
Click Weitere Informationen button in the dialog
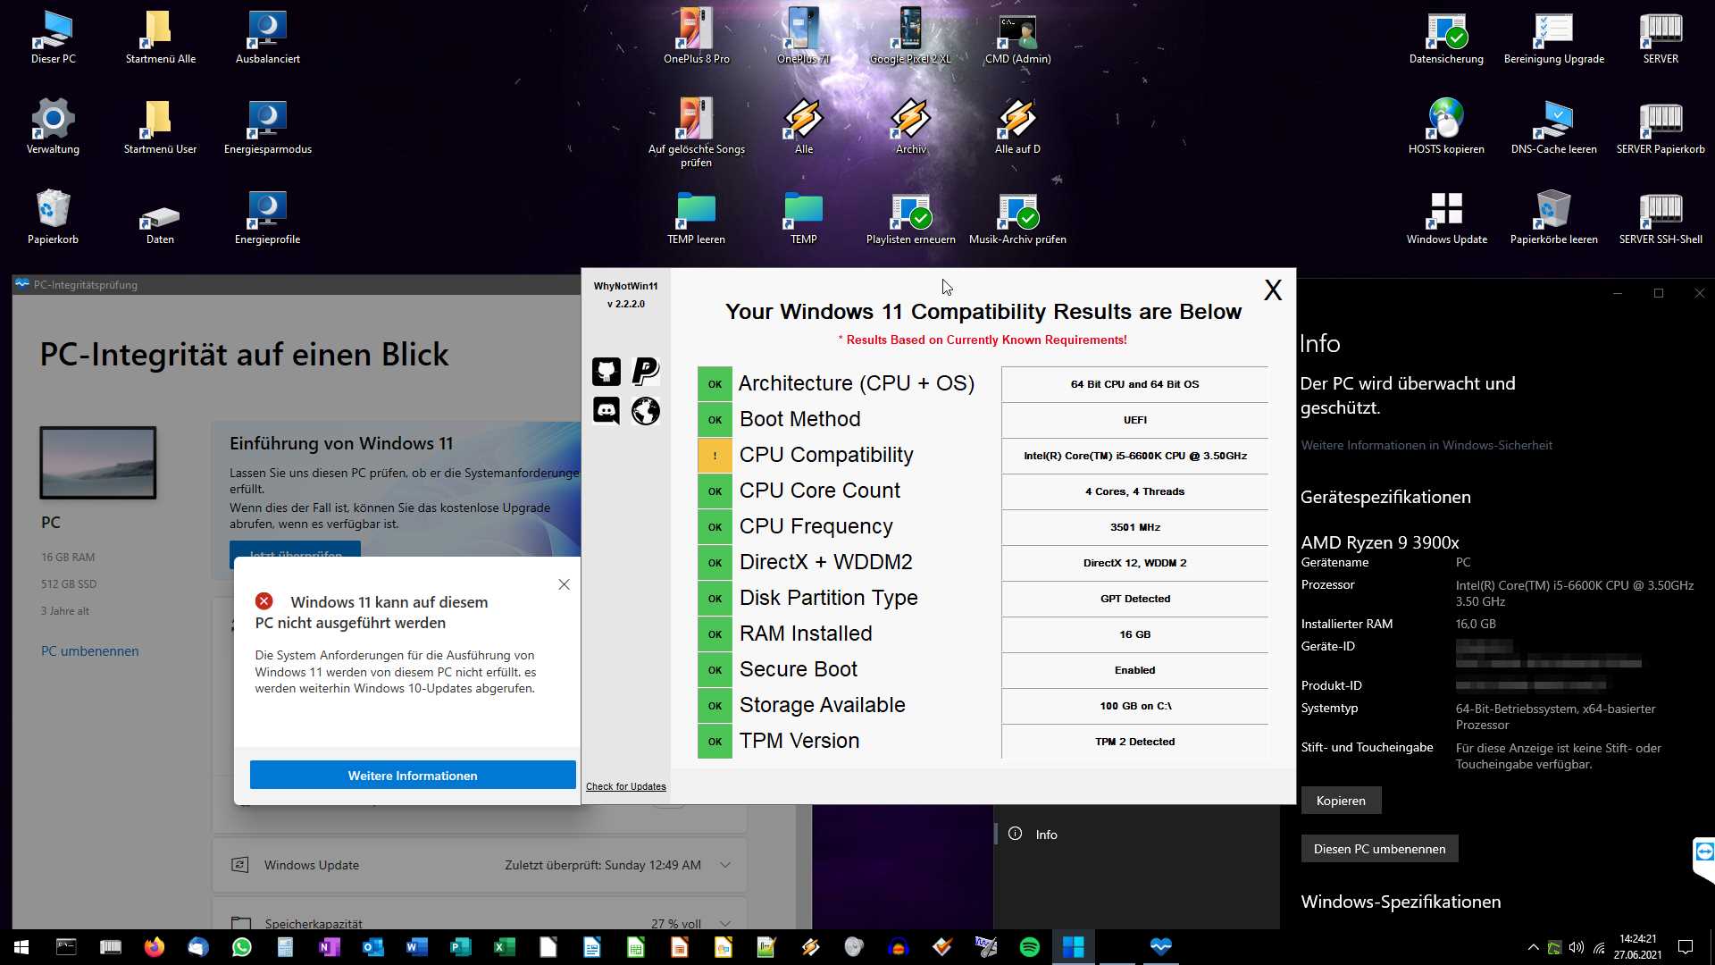(x=413, y=776)
